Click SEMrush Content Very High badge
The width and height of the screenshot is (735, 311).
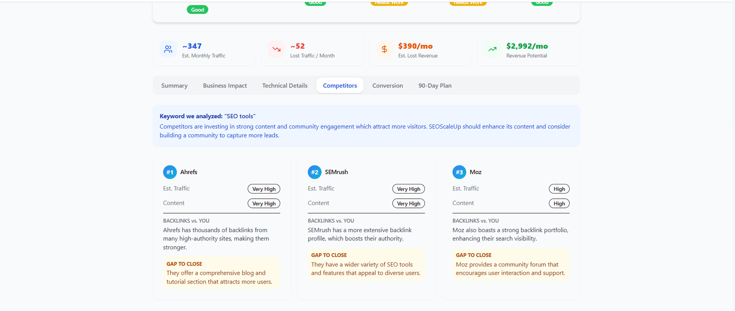tap(408, 204)
